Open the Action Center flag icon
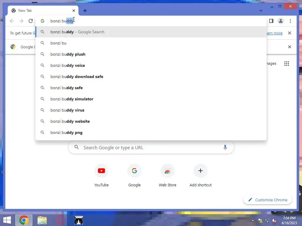Image resolution: width=302 pixels, height=226 pixels. (x=260, y=220)
